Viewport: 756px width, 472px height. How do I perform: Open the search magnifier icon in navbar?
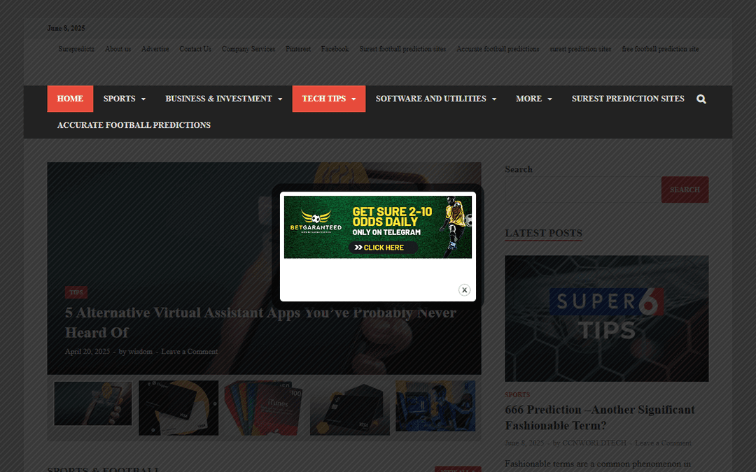tap(701, 99)
